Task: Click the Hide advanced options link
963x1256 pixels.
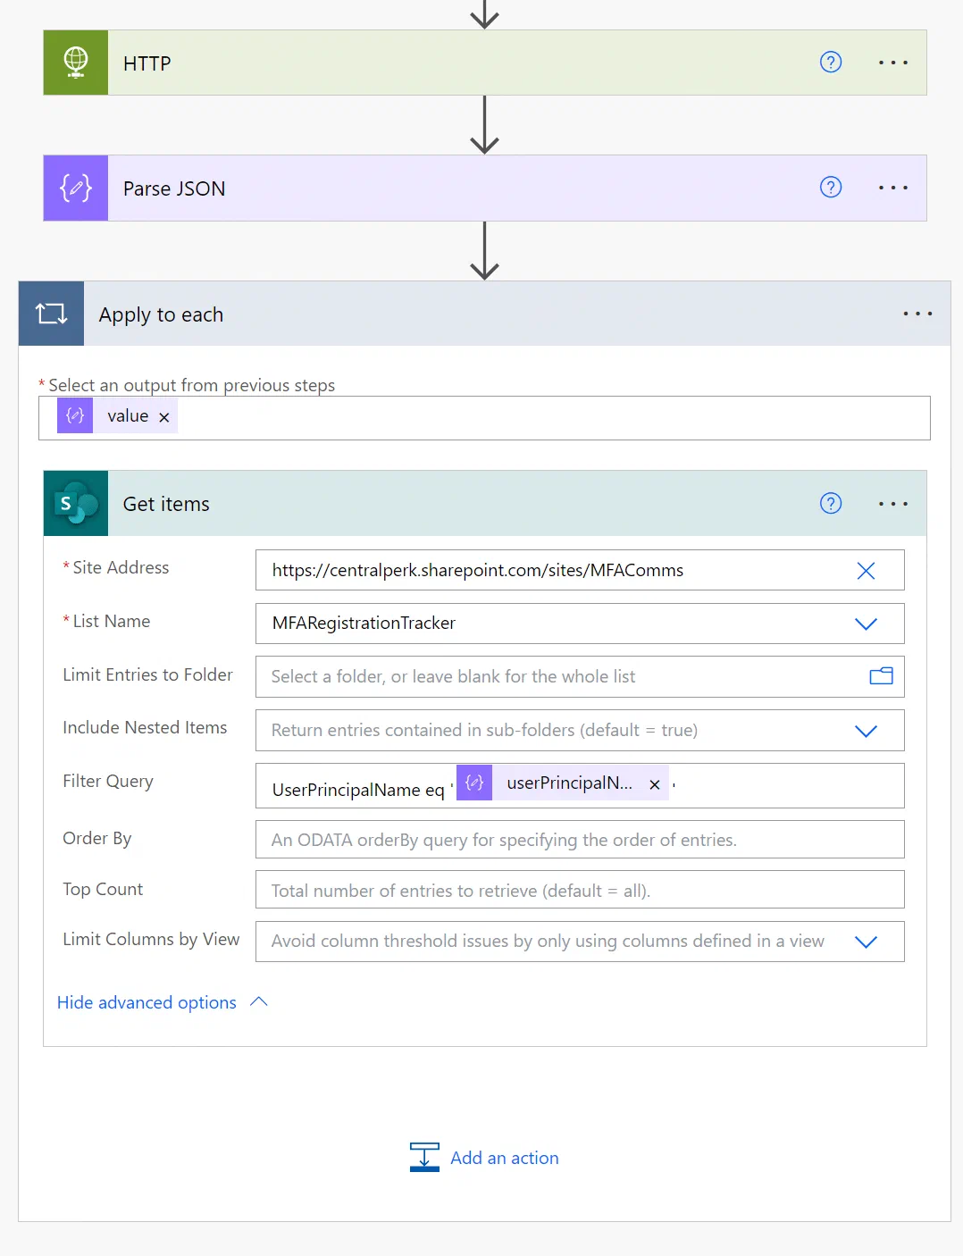Action: coord(147,1002)
